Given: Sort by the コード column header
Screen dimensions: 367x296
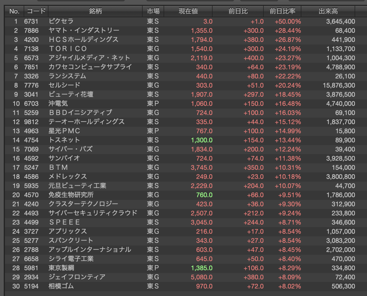Looking at the screenshot, I should coord(36,11).
